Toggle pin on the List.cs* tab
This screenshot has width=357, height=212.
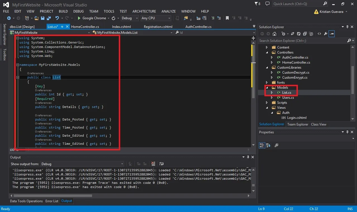[x=62, y=27]
